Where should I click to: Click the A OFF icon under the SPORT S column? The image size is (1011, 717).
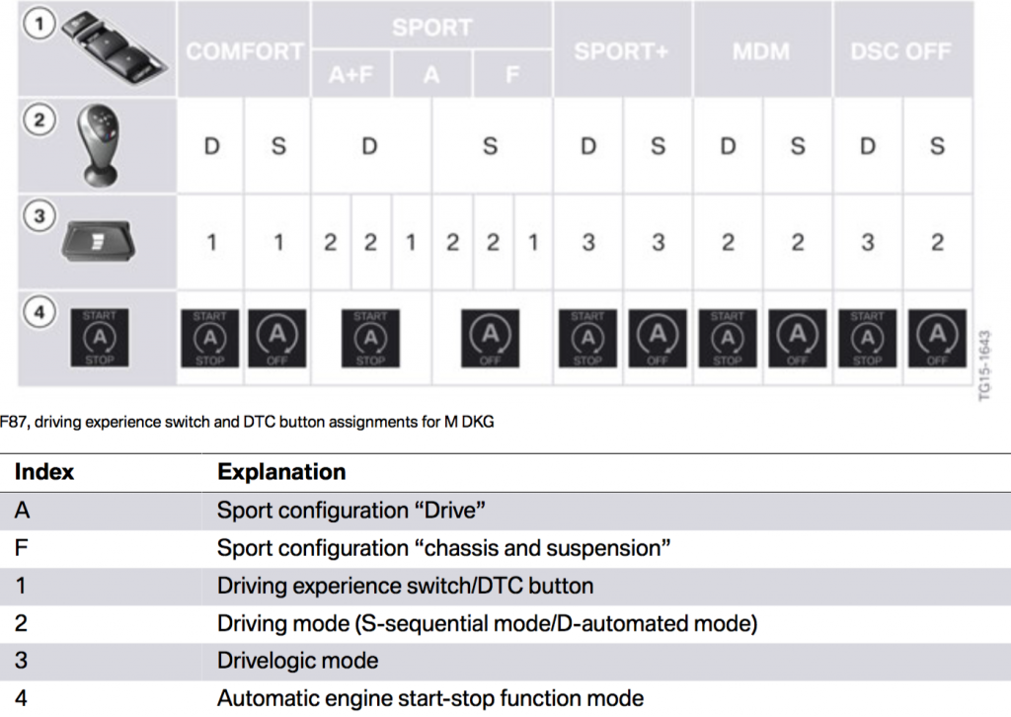pos(490,339)
